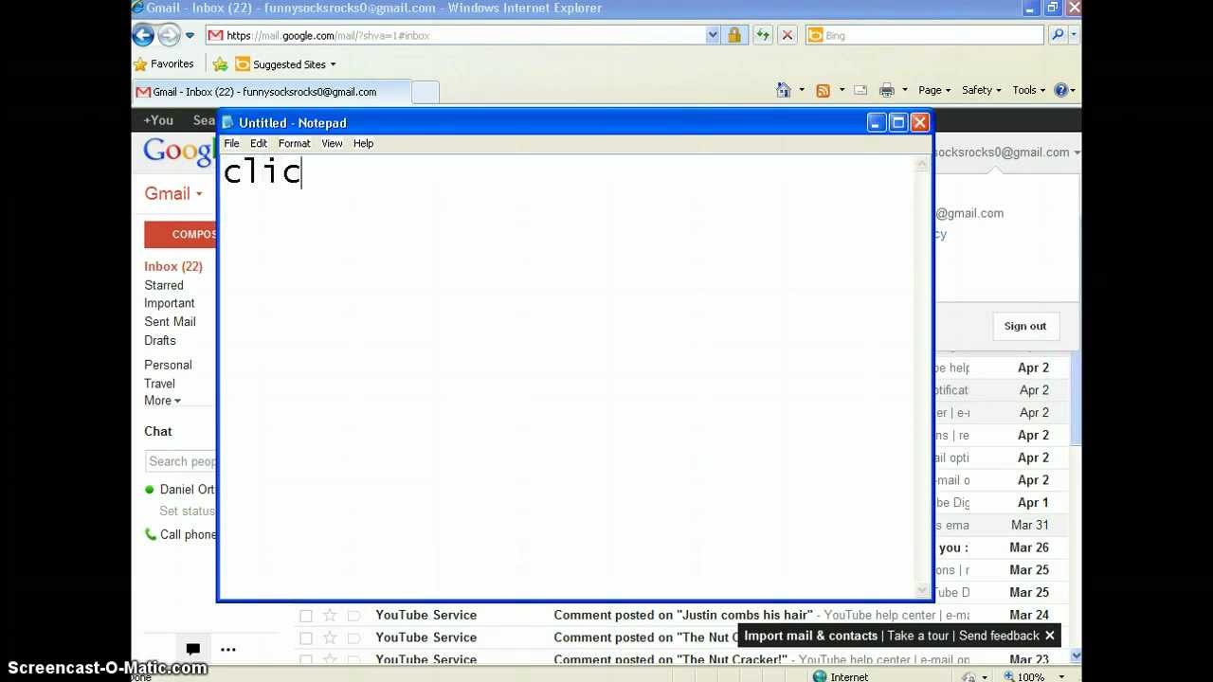Open the Page menu in command bar
Image resolution: width=1213 pixels, height=682 pixels.
[x=934, y=90]
